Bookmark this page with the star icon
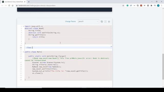Viewport: 164px width, 92px height. coord(123,6)
